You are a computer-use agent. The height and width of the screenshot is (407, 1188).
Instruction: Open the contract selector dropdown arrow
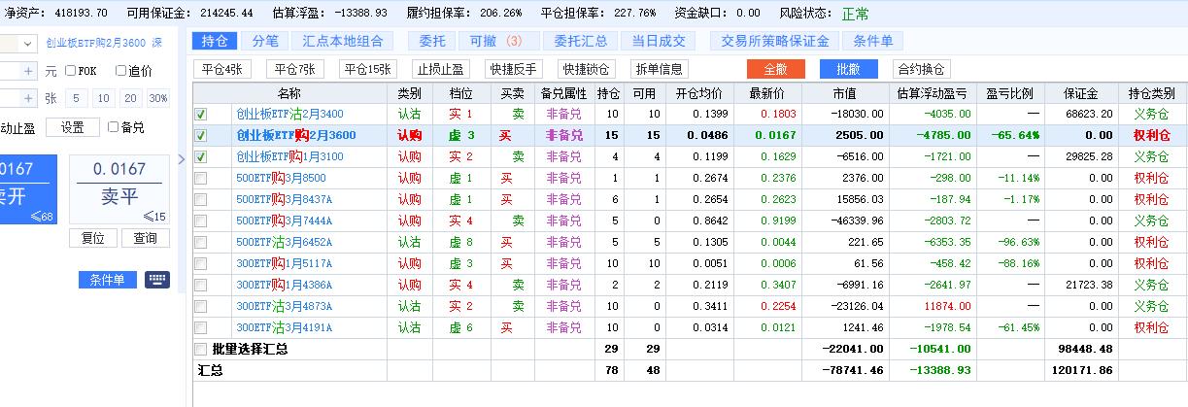point(28,43)
